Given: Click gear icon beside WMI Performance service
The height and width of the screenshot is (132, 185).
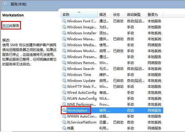Looking at the screenshot, I should pyautogui.click(x=64, y=104).
